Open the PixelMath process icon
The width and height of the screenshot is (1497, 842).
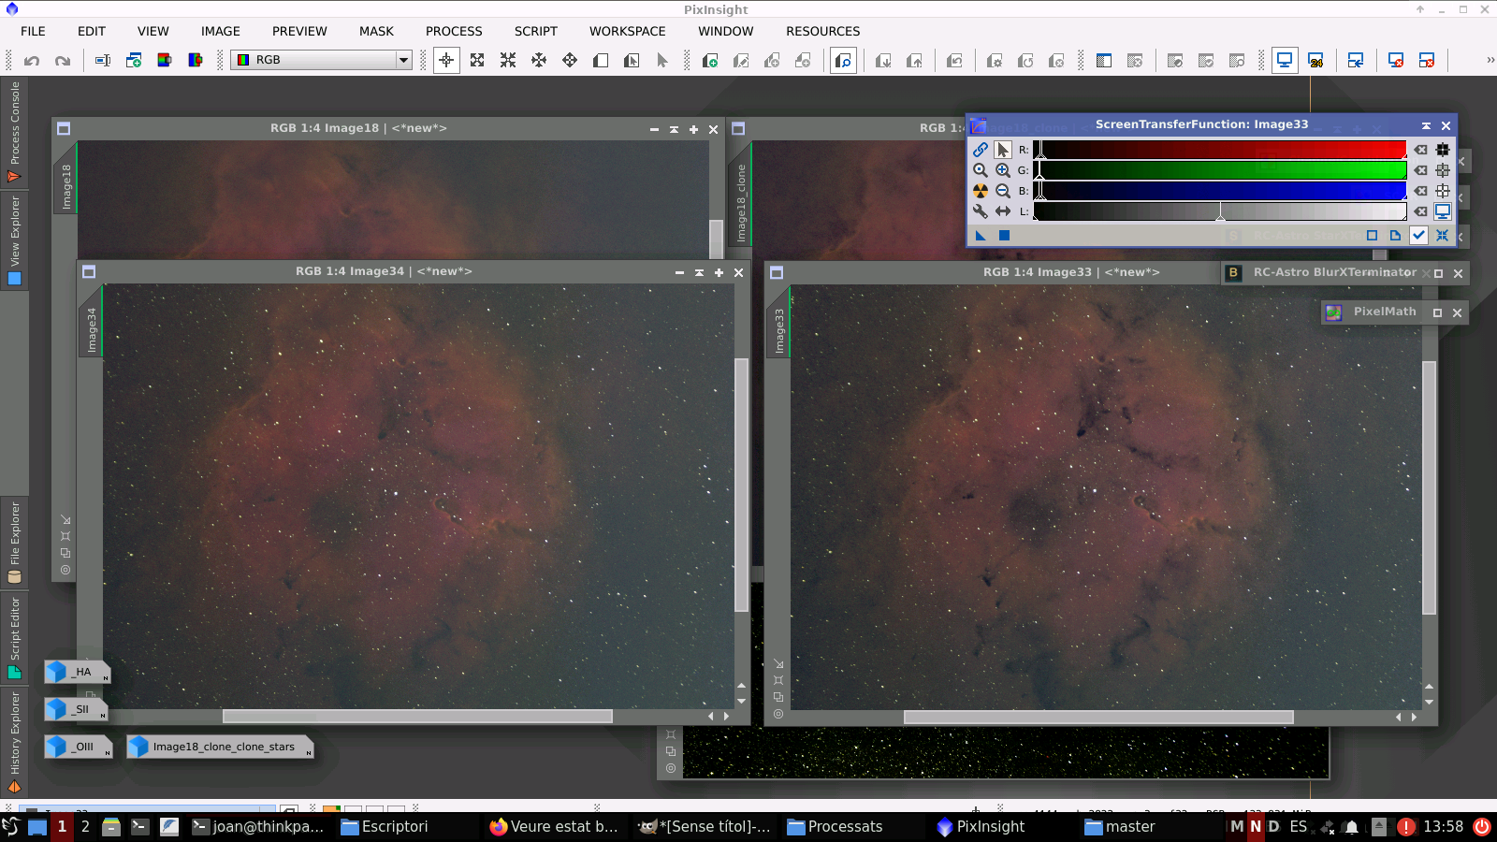pyautogui.click(x=1333, y=312)
